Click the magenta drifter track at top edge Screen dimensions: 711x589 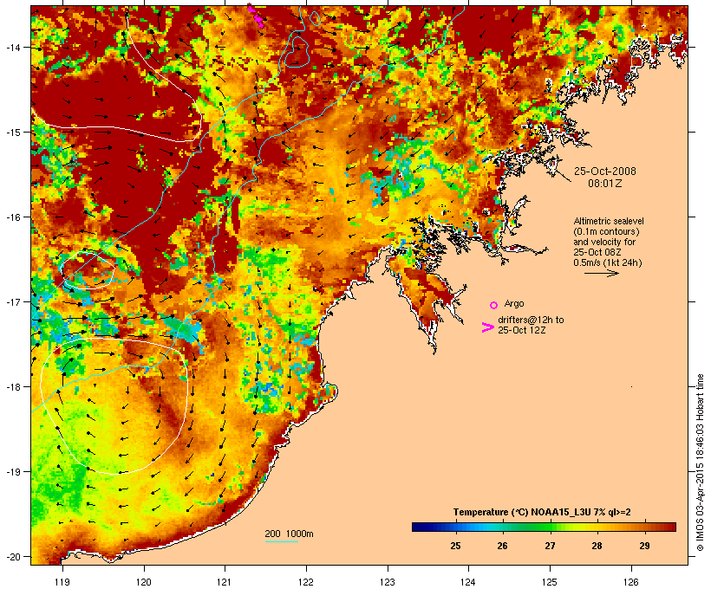pos(256,16)
